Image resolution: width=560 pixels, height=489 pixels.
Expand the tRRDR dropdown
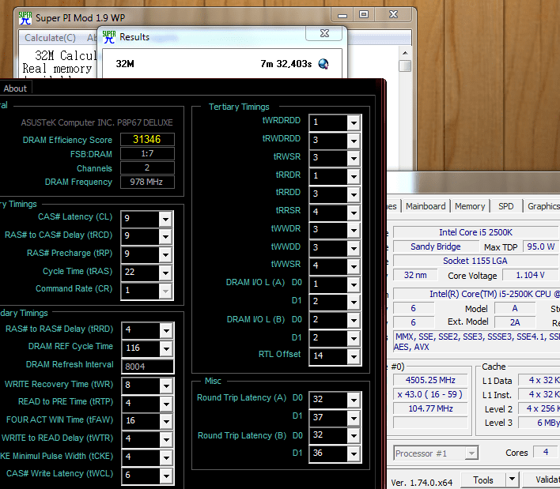(x=354, y=176)
